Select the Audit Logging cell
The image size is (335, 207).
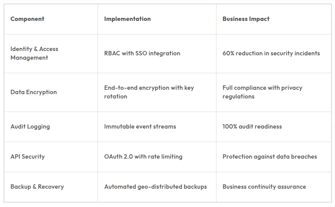point(30,126)
